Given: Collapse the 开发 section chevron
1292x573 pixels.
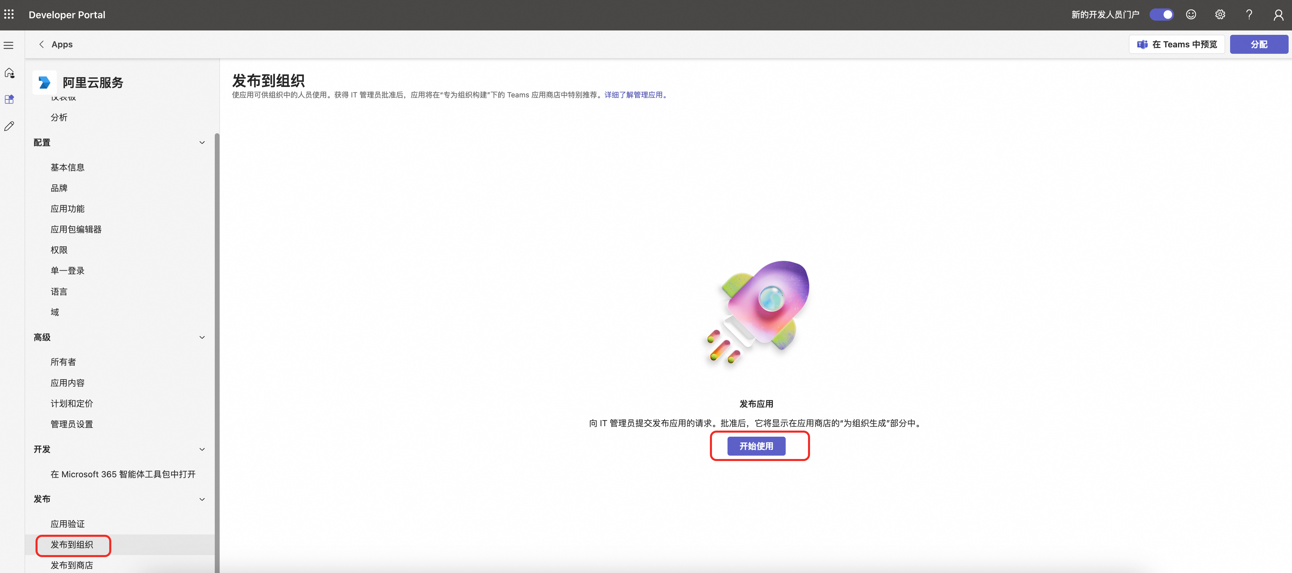Looking at the screenshot, I should pos(202,449).
